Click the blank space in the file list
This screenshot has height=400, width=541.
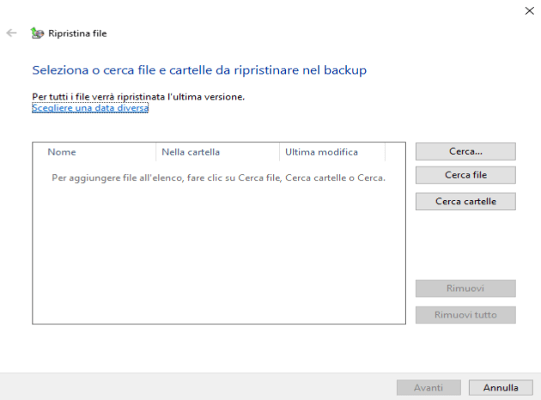coord(218,258)
